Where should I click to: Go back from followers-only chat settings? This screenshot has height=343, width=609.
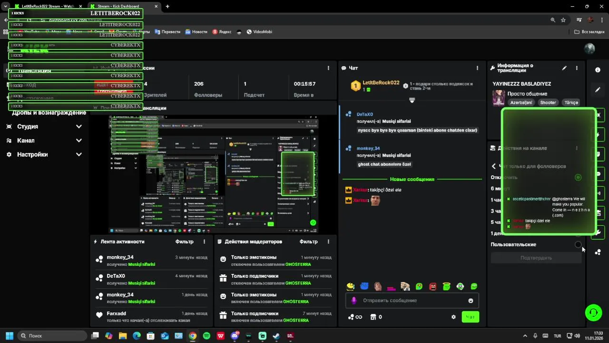click(493, 166)
